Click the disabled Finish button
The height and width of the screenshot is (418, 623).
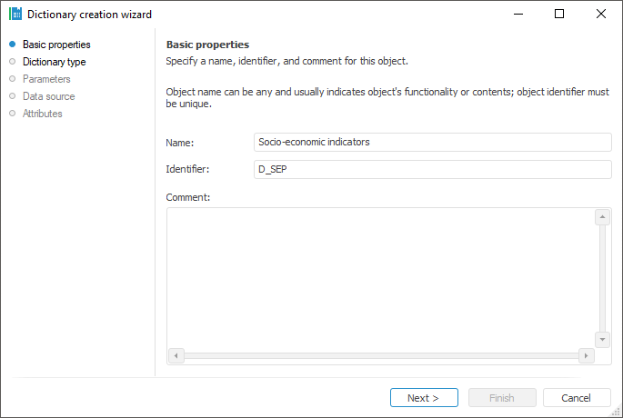click(500, 398)
